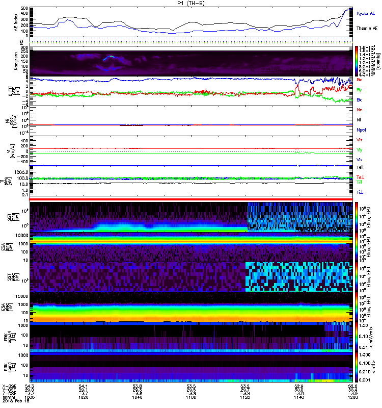Click the red Ne density label
The image size is (382, 408).
pyautogui.click(x=360, y=110)
